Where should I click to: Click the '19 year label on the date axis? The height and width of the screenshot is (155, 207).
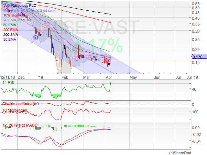[40, 77]
